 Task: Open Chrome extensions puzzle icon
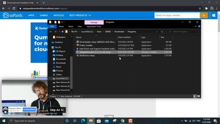(x=206, y=8)
